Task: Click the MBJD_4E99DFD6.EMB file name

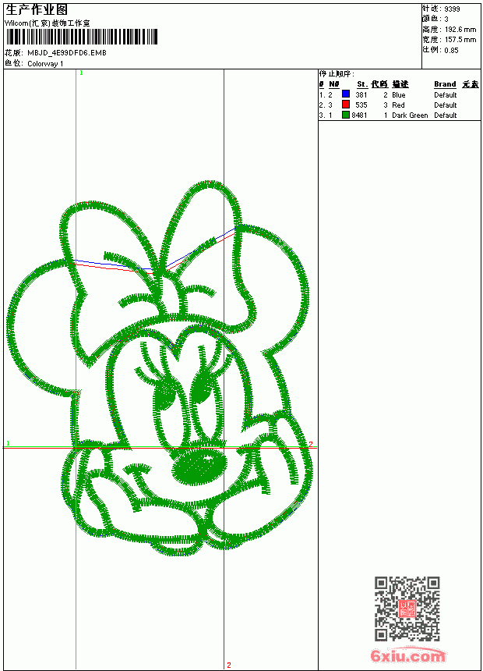Action: [67, 52]
